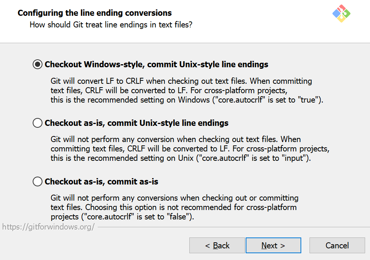Click 'Checkout Windows-style, commit Unix-style line endings' label

pyautogui.click(x=156, y=64)
